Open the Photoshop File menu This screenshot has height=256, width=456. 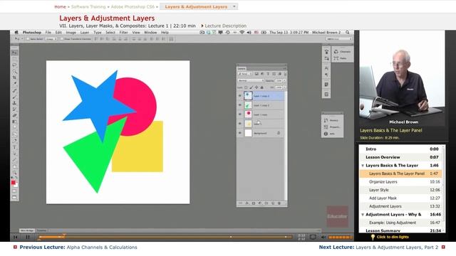[x=48, y=33]
